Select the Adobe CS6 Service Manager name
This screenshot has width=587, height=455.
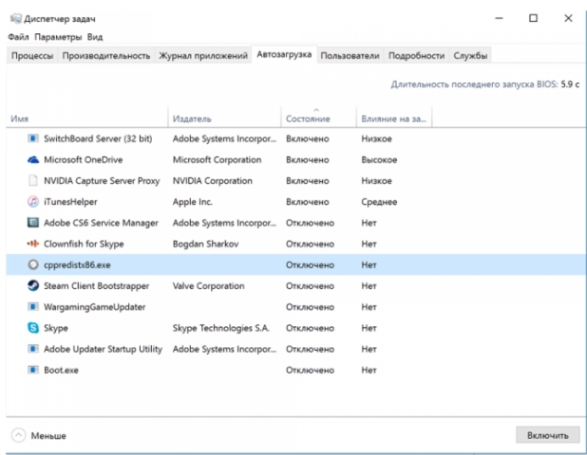[x=101, y=223]
